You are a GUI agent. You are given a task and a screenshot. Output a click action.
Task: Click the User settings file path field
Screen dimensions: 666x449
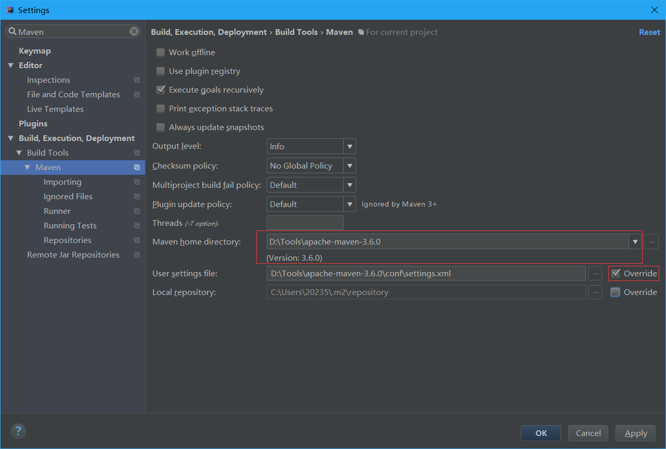pos(426,273)
